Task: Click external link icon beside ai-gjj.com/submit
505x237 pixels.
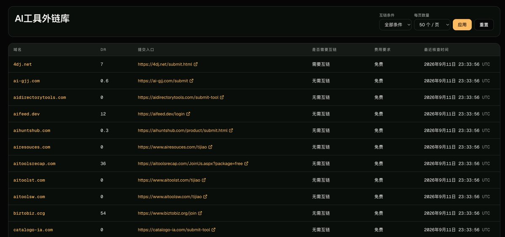Action: point(191,81)
